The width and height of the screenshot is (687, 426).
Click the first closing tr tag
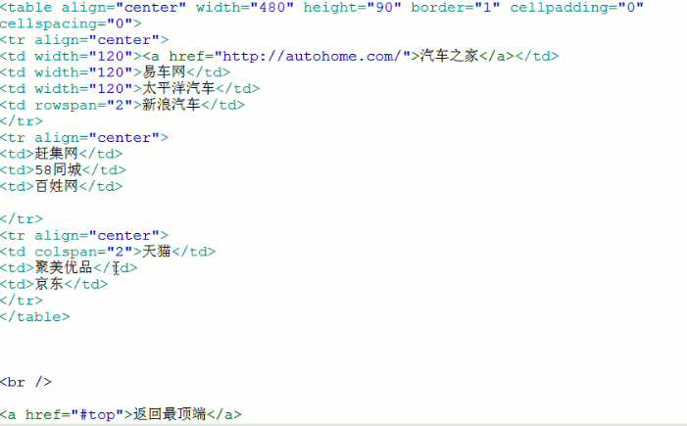pos(22,121)
